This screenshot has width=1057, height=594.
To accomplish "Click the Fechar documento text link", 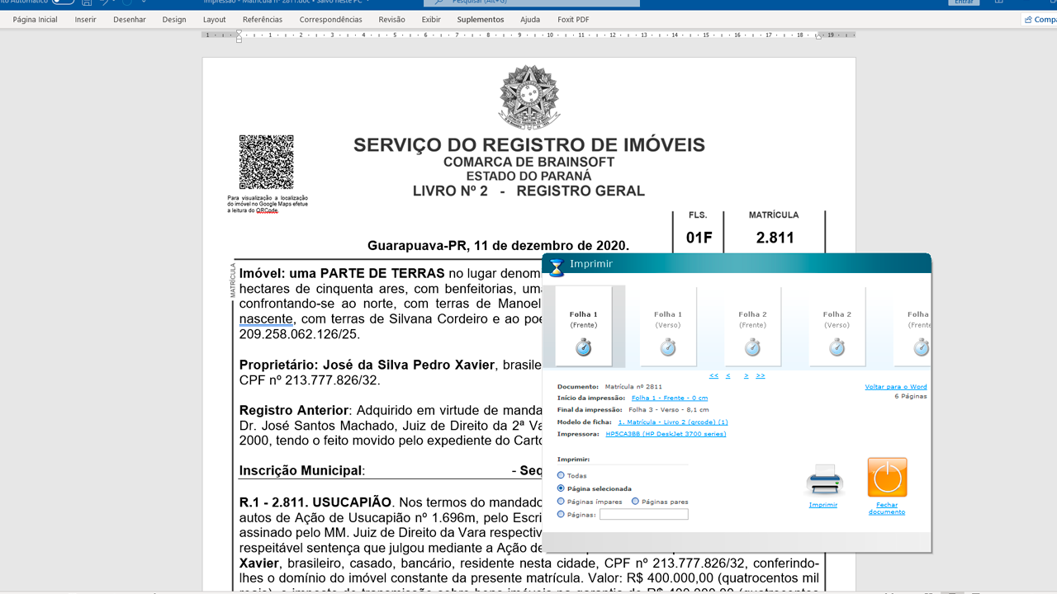I will click(x=887, y=508).
